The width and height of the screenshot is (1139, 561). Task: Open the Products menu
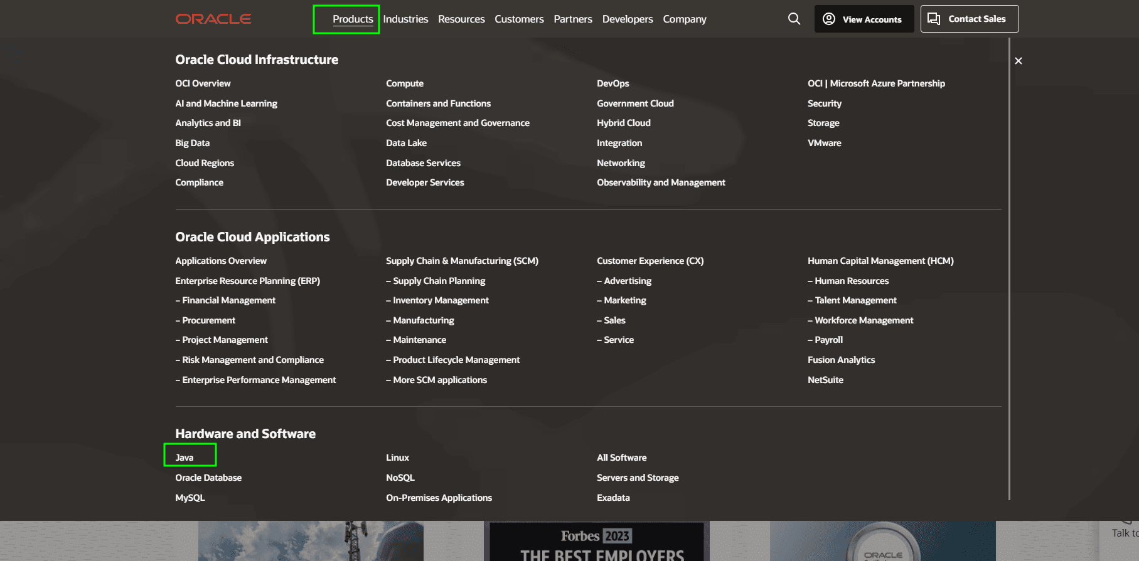(353, 19)
